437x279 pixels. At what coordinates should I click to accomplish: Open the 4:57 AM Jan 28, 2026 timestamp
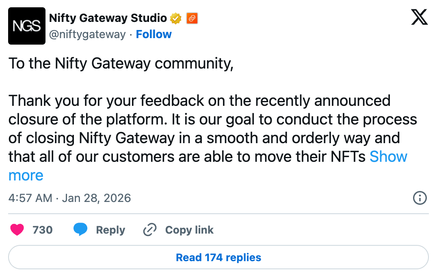69,198
